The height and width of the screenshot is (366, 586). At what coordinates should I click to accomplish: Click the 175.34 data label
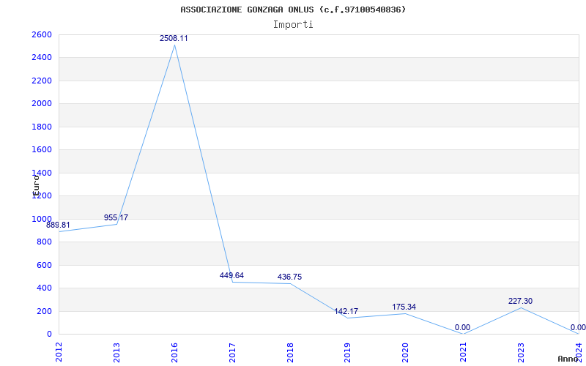point(404,307)
